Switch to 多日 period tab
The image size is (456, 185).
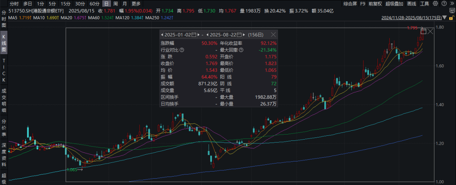[x=27, y=4]
